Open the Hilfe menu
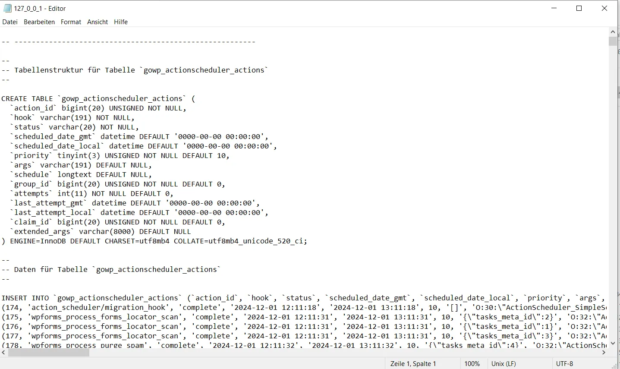This screenshot has width=620, height=369. coord(121,22)
